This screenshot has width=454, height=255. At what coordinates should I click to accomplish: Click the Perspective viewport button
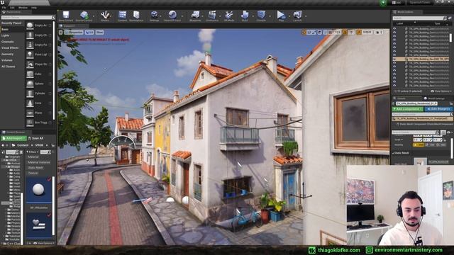[74, 33]
